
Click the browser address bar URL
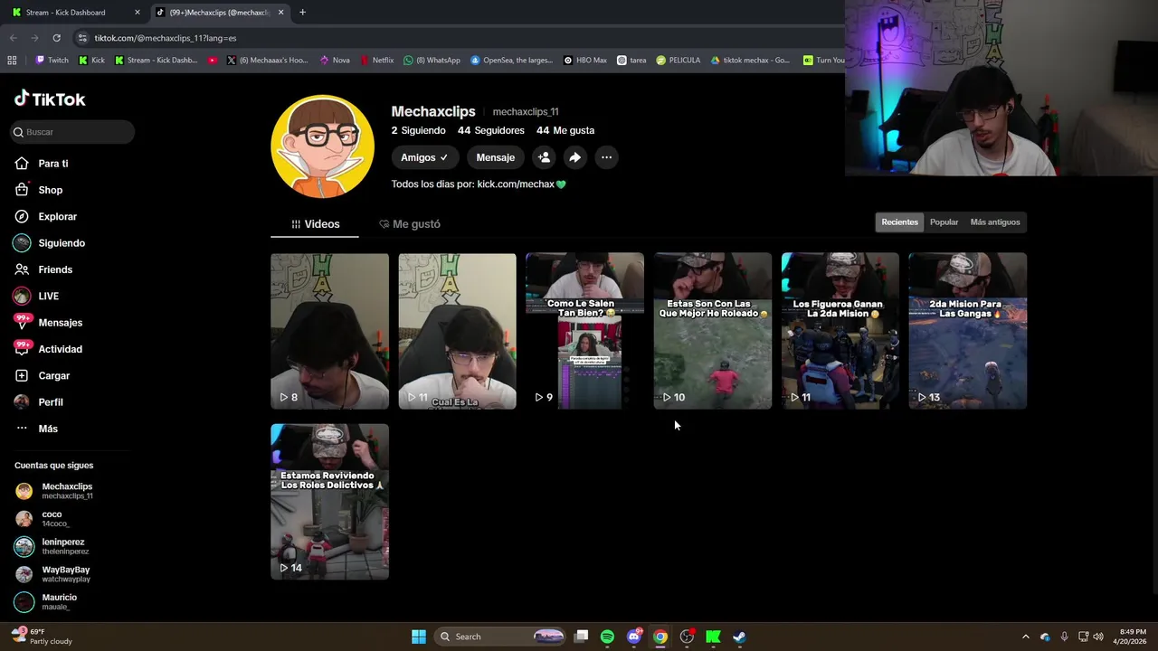pyautogui.click(x=166, y=38)
